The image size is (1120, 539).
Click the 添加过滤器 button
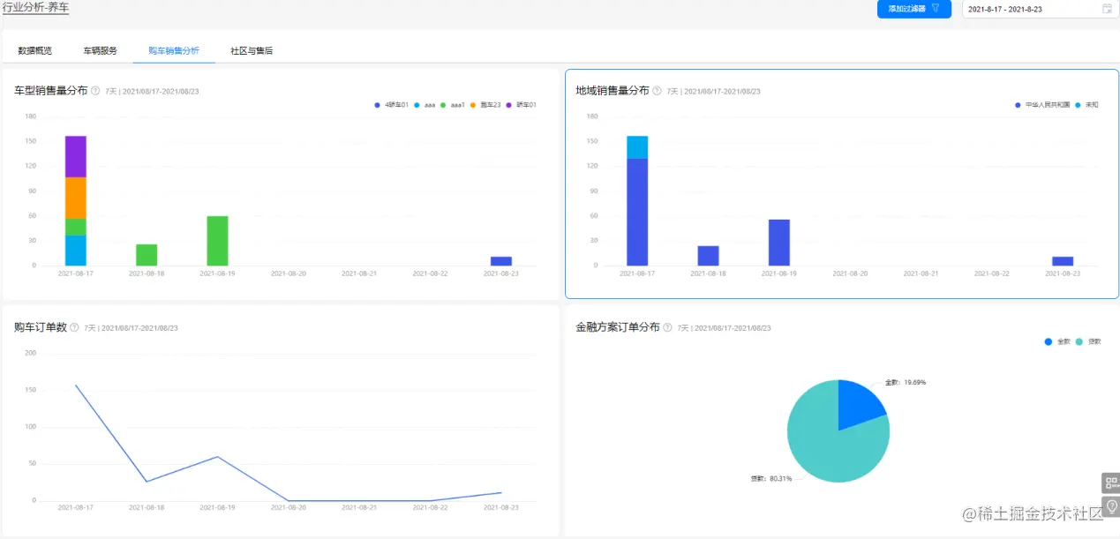914,9
